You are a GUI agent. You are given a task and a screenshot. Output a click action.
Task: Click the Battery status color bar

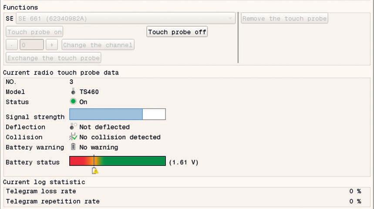click(118, 161)
